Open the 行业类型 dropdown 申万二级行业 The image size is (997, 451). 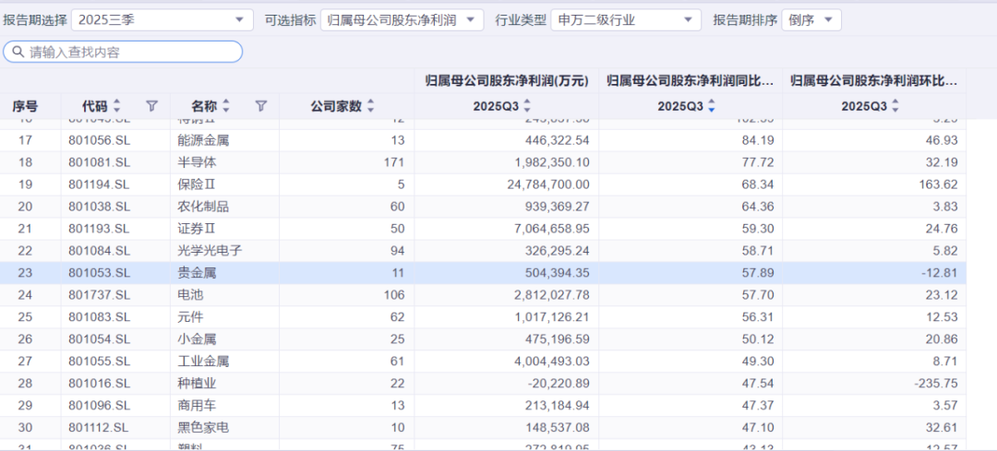click(626, 20)
